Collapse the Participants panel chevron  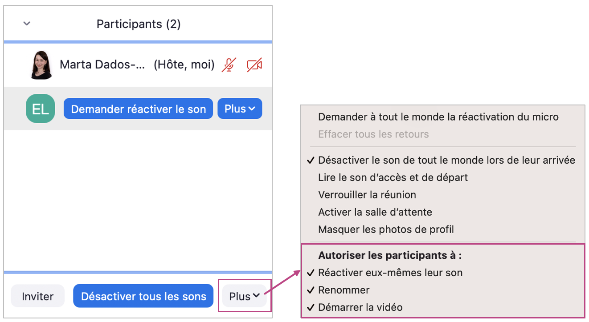point(27,24)
